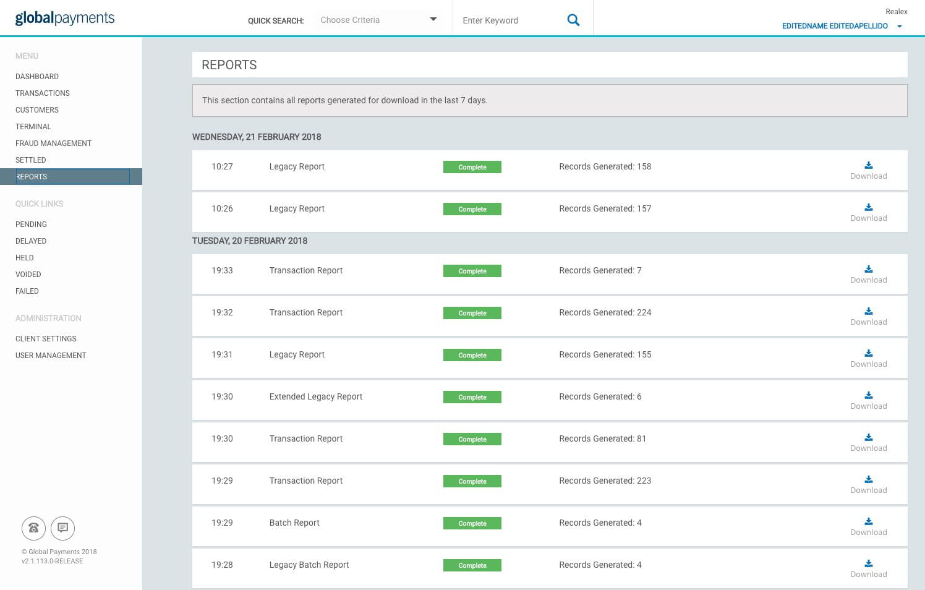Click 'Records Generated: 155' text
Viewport: 925px width, 590px height.
605,354
